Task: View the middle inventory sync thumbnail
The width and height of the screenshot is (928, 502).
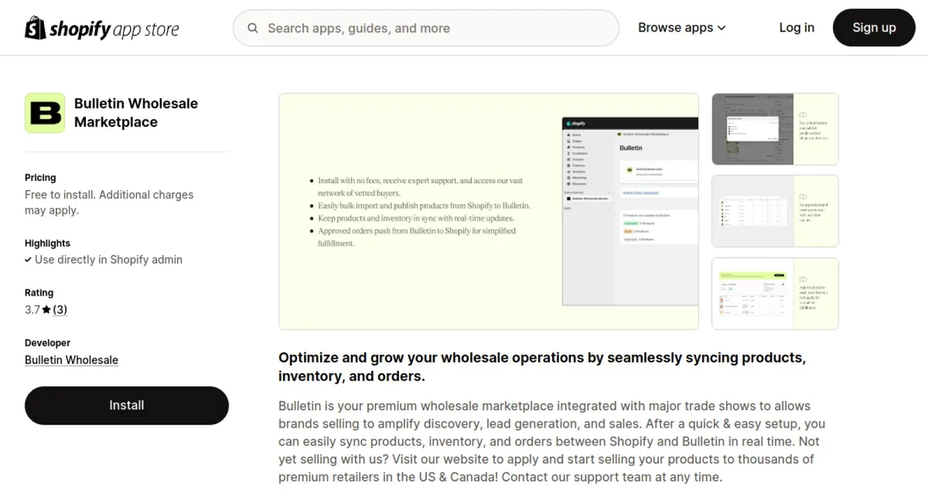Action: [774, 211]
